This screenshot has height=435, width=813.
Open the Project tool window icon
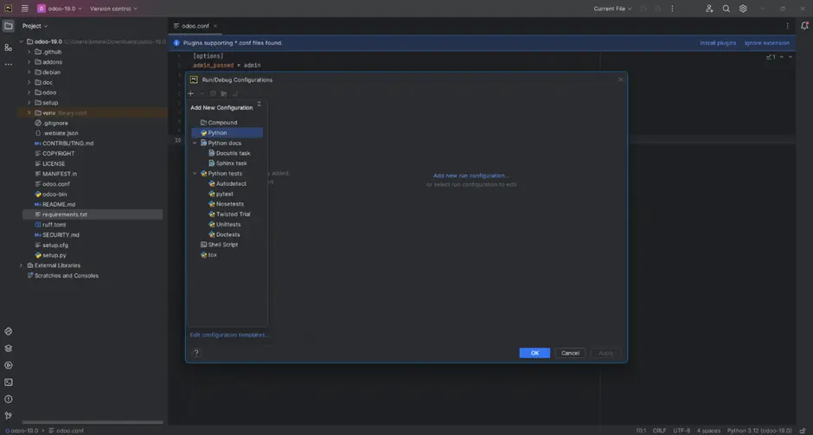(x=9, y=26)
